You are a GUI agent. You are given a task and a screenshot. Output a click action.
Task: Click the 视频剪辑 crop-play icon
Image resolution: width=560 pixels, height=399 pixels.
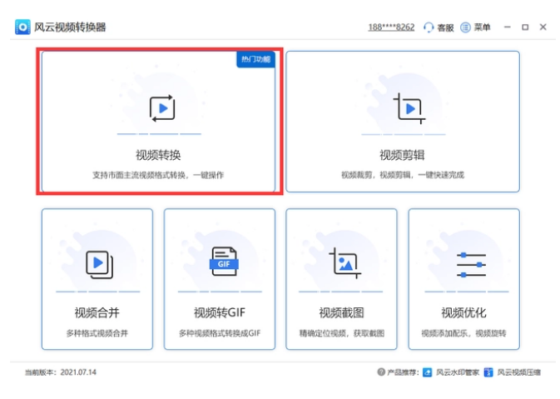(x=409, y=108)
